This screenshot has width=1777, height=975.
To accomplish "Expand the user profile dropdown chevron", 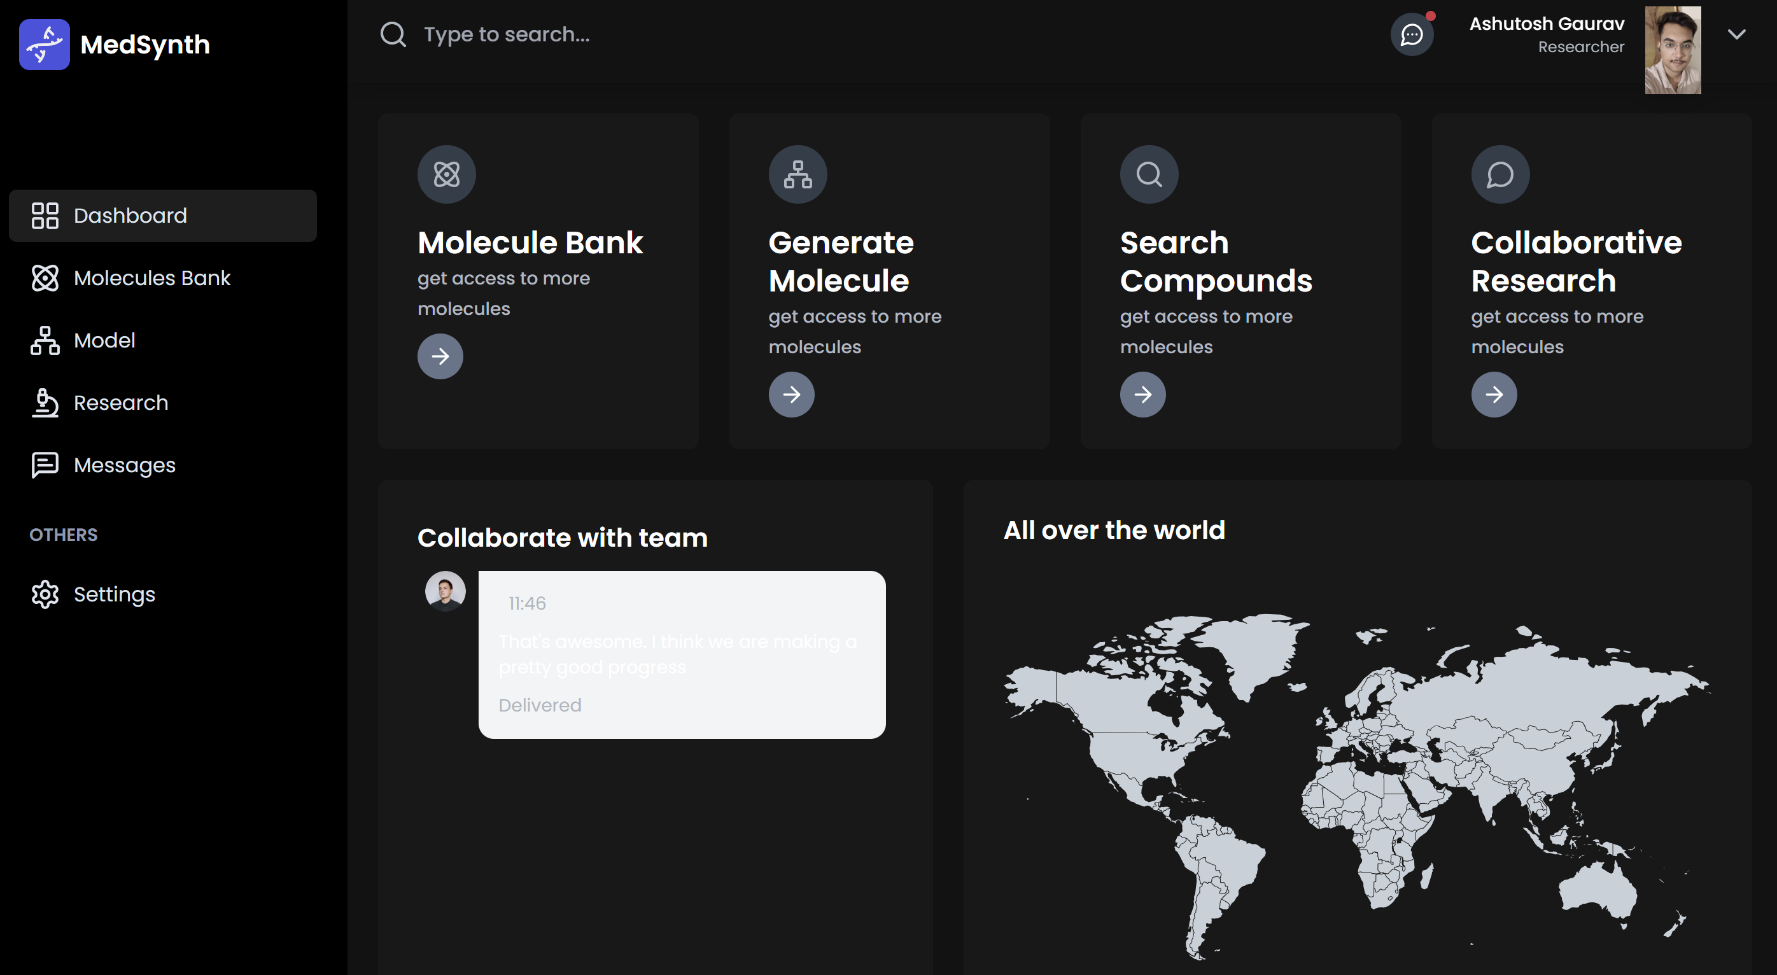I will tap(1736, 34).
